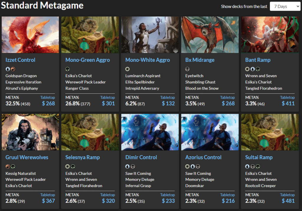302x211 pixels.
Task: Click the green mana symbol under Mono-Green Aggro
Action: (68, 69)
